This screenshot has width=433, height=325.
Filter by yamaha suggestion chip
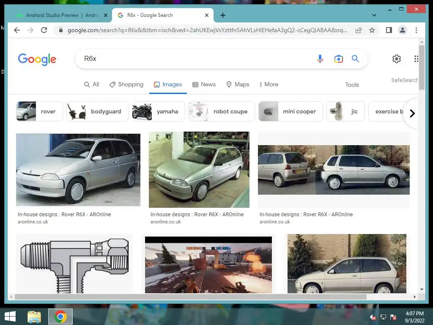[x=158, y=111]
